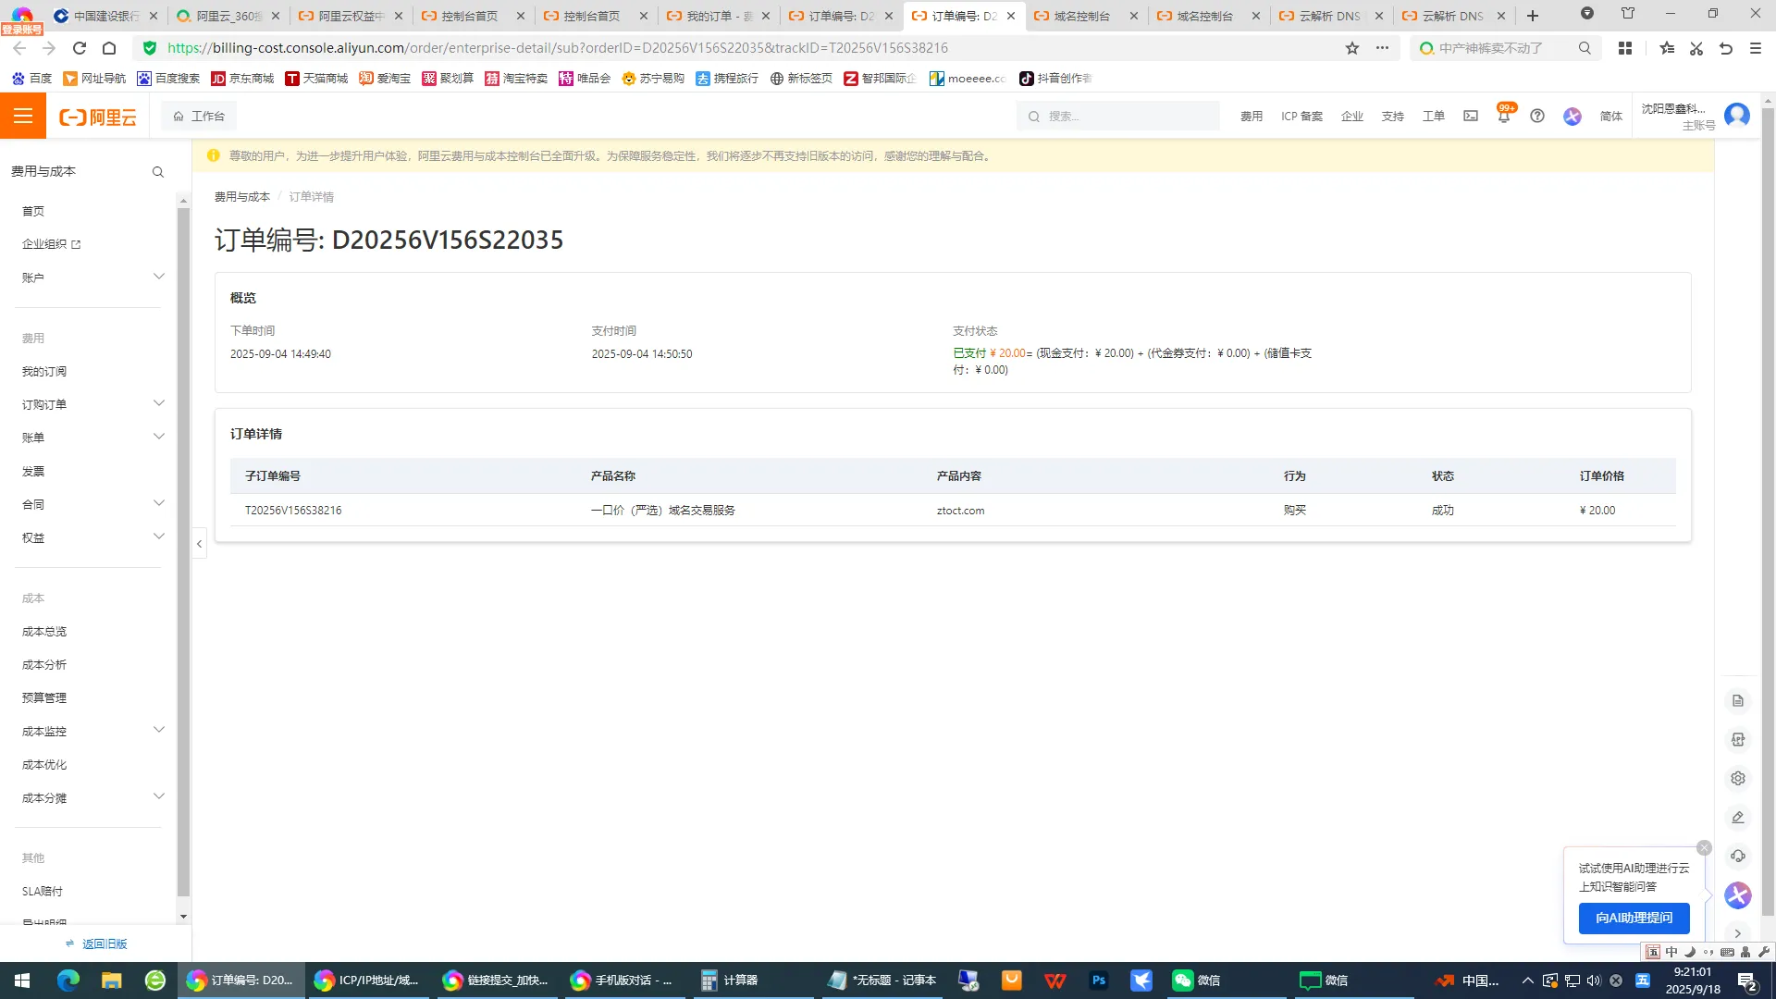Click the help question mark icon
Screen dimensions: 1776x999
click(1537, 117)
